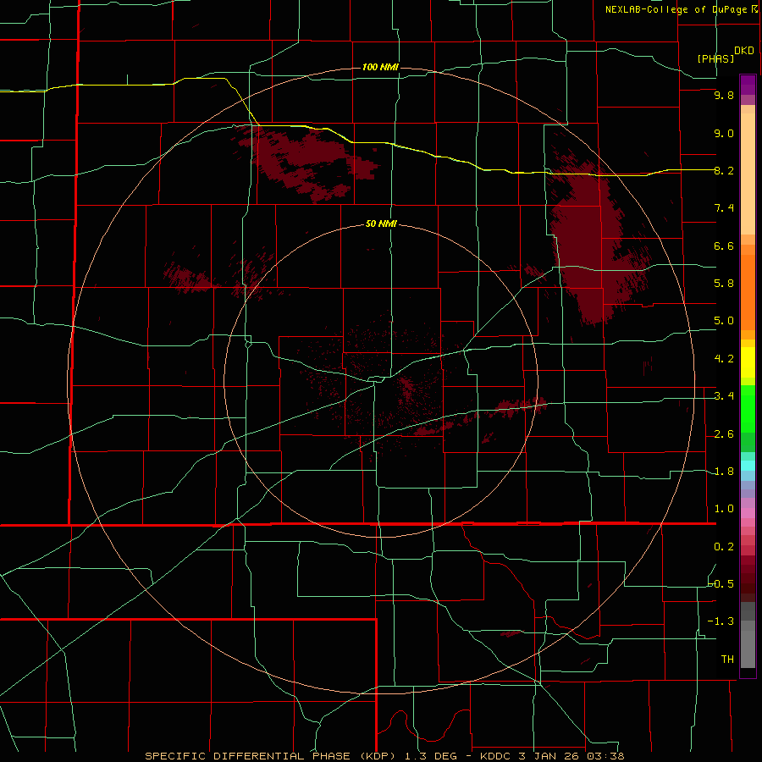Click the 100 NMI range ring label
Viewport: 762px width, 762px height.
[380, 67]
